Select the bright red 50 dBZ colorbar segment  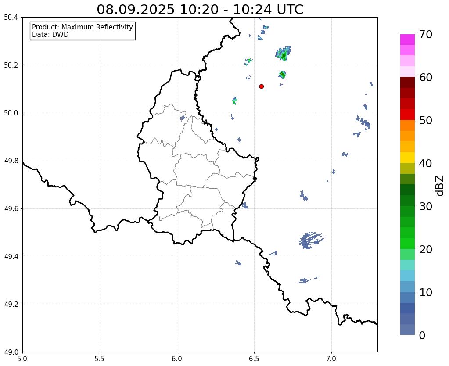click(x=407, y=115)
